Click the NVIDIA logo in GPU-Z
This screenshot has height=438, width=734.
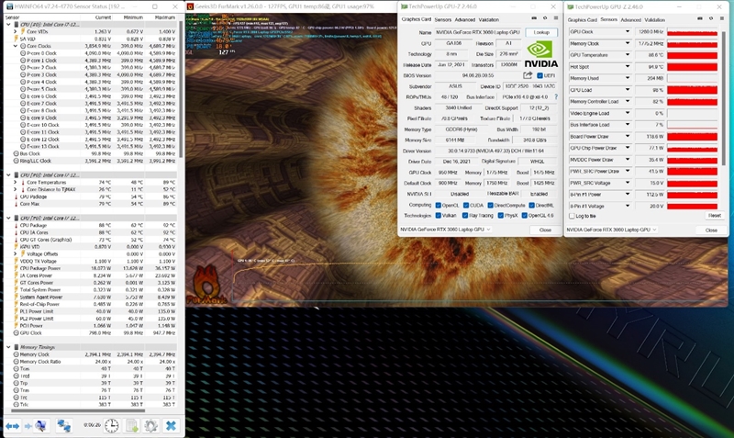[x=540, y=54]
